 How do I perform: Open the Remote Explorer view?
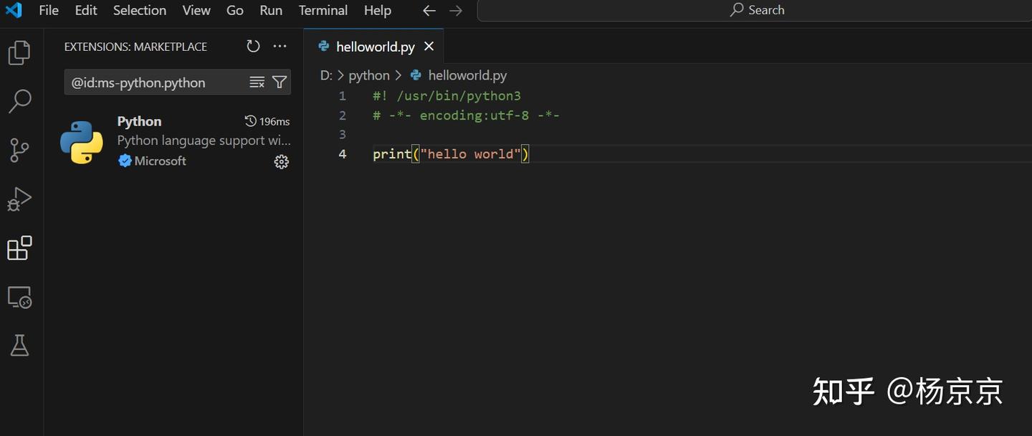(x=19, y=296)
